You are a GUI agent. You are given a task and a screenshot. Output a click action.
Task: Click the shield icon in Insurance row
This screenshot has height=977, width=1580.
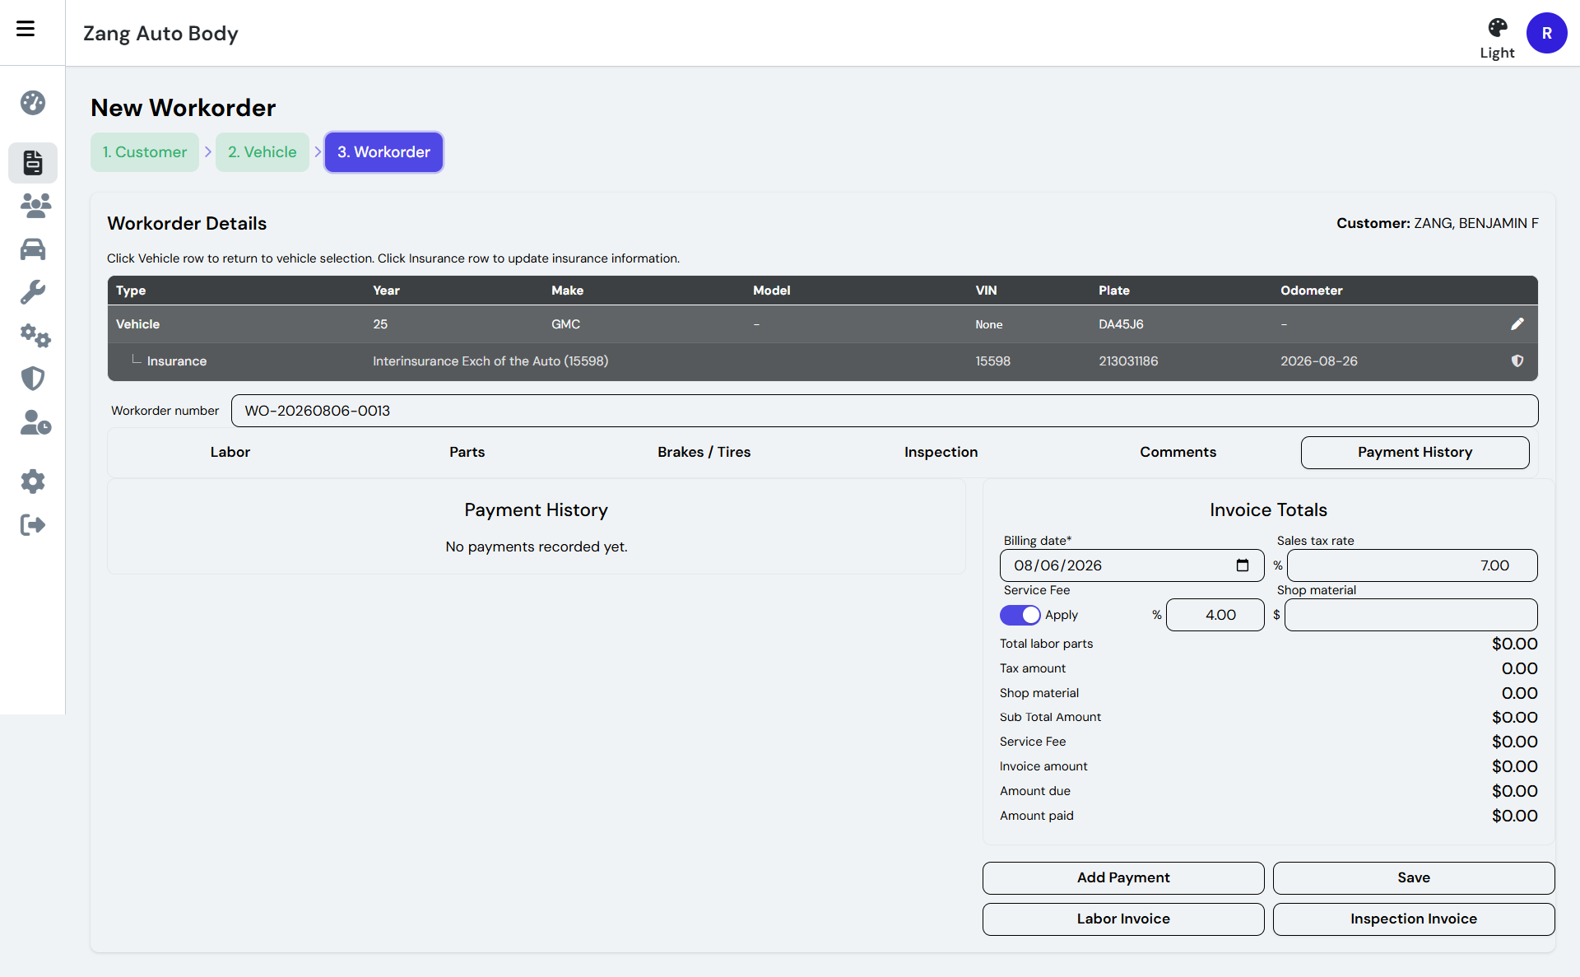[1517, 361]
